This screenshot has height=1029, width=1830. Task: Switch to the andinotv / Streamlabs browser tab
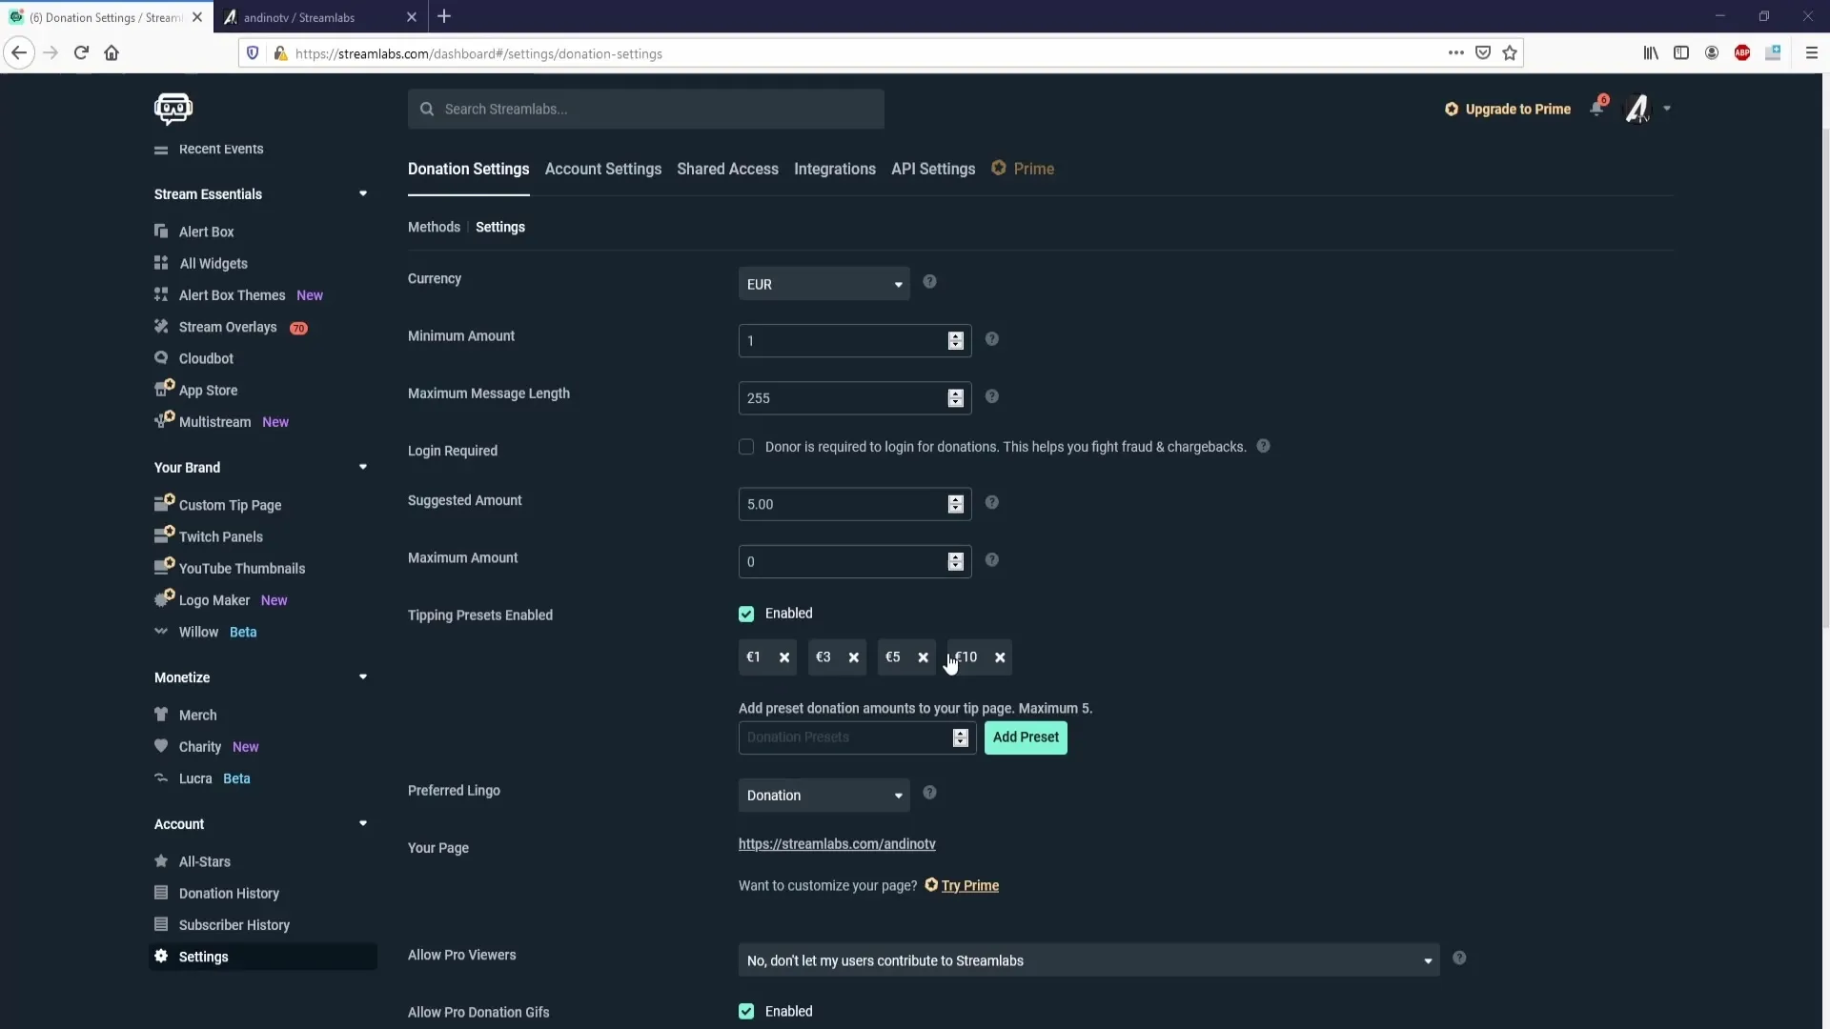319,17
